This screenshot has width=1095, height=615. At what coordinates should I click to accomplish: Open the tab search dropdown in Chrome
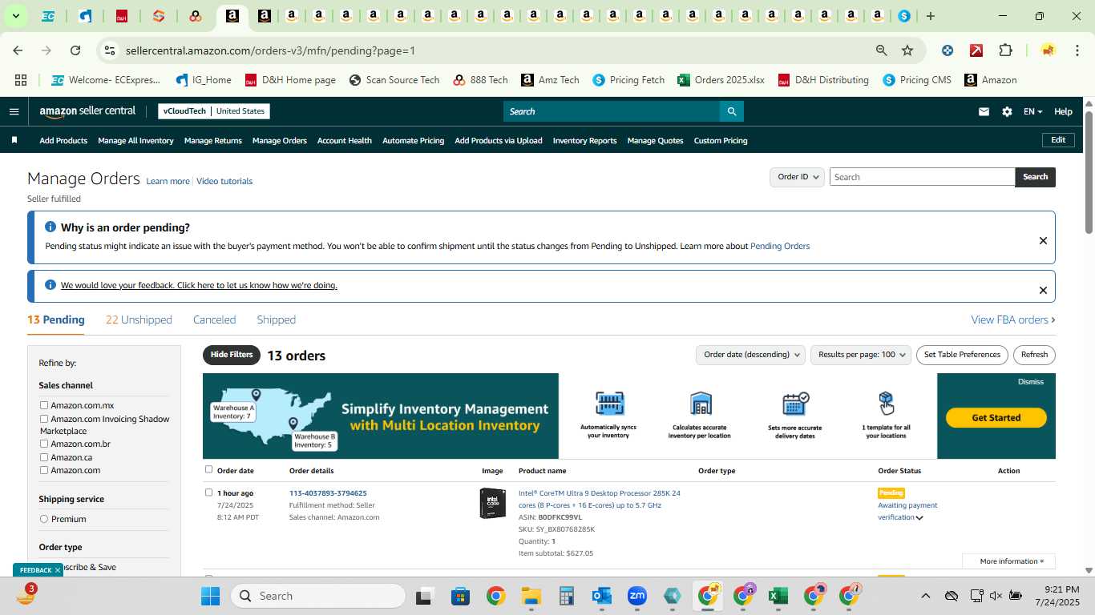coord(15,16)
